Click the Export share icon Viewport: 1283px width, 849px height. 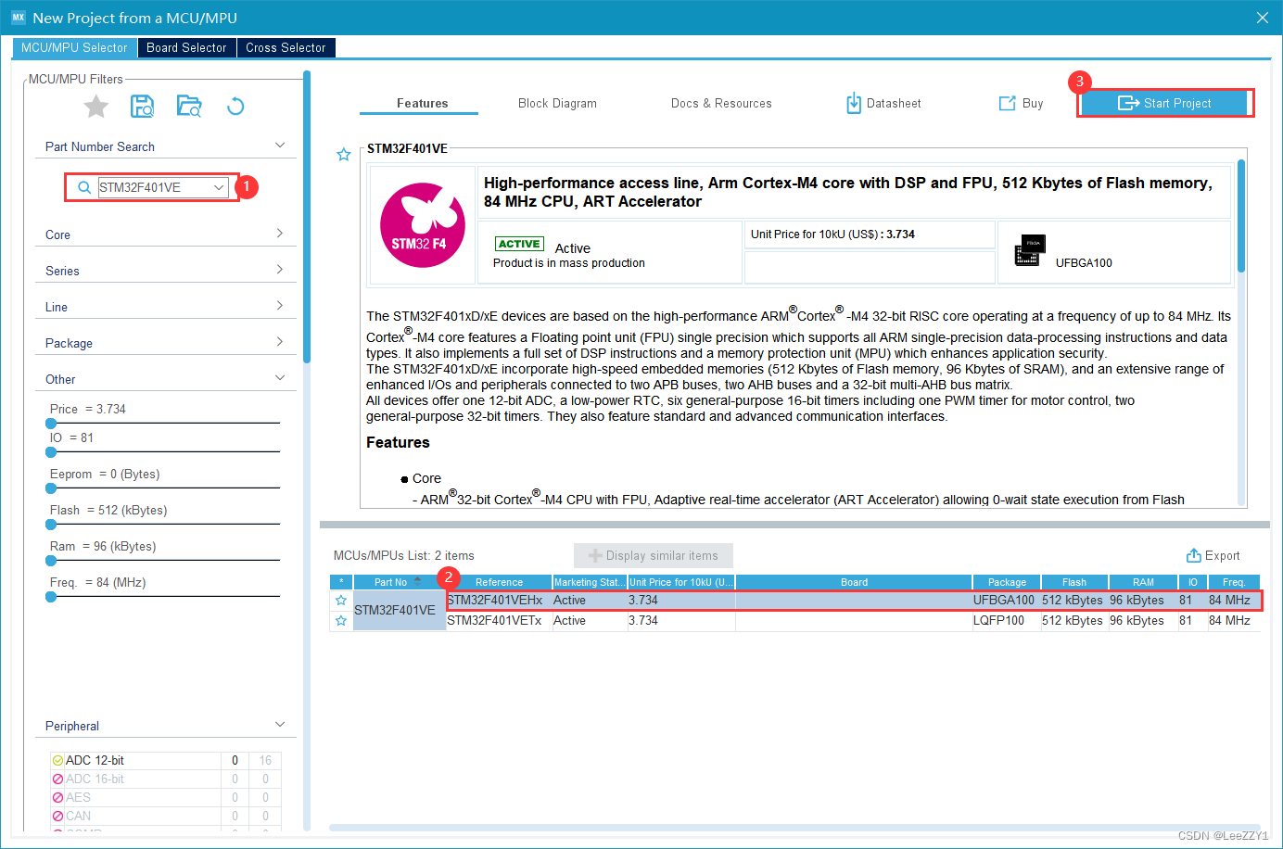pyautogui.click(x=1194, y=555)
